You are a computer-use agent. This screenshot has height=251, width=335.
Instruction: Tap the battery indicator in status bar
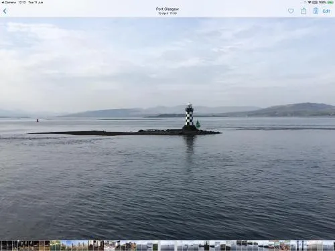tap(330, 3)
